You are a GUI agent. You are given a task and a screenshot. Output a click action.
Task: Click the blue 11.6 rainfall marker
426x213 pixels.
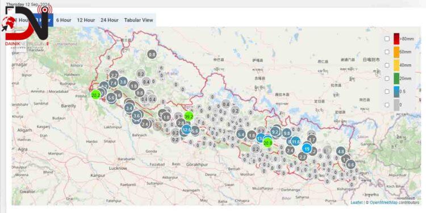[x=296, y=141]
